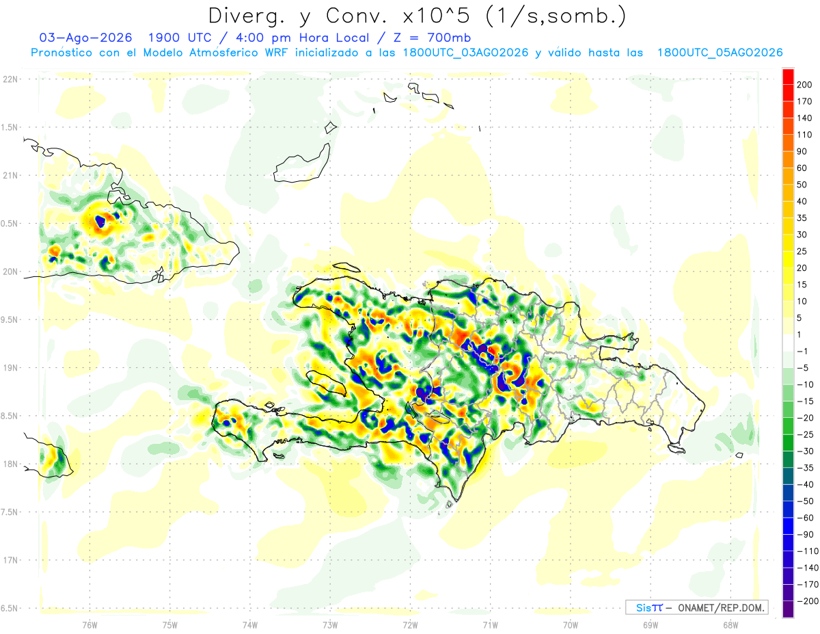Click the positive '200' colorbar value
This screenshot has height=634, width=820.
pyautogui.click(x=804, y=84)
